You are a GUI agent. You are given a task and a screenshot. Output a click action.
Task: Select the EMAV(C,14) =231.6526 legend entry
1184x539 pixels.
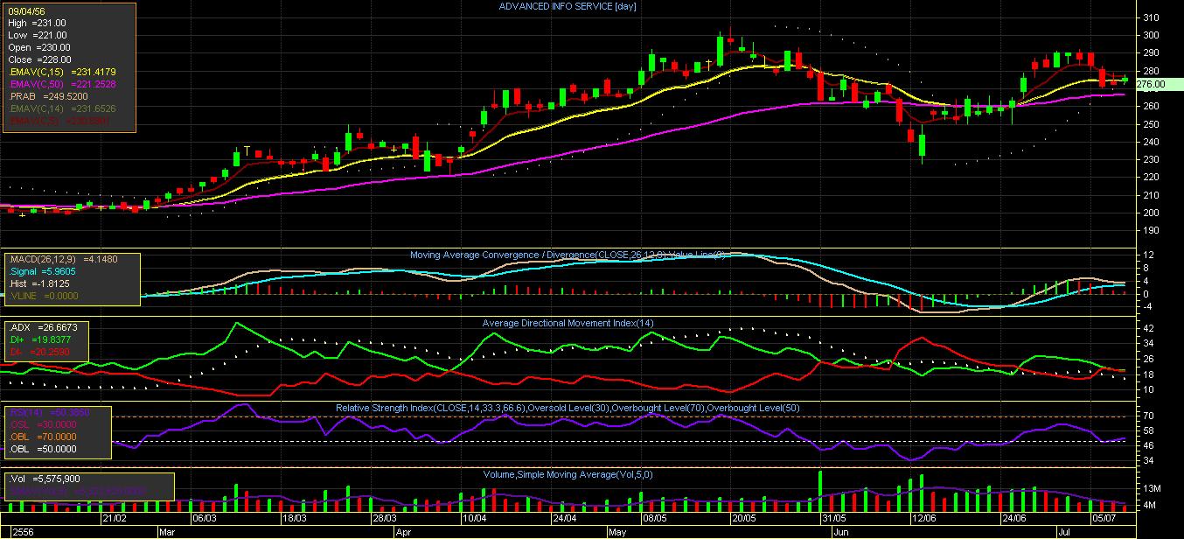tap(61, 108)
